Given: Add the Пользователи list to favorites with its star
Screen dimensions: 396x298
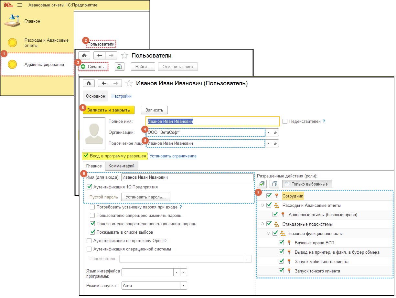Looking at the screenshot, I should (x=124, y=56).
